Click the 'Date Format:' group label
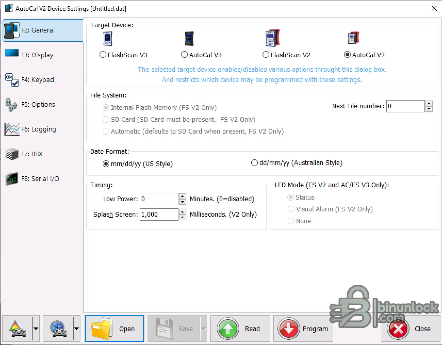The width and height of the screenshot is (442, 345). point(110,151)
